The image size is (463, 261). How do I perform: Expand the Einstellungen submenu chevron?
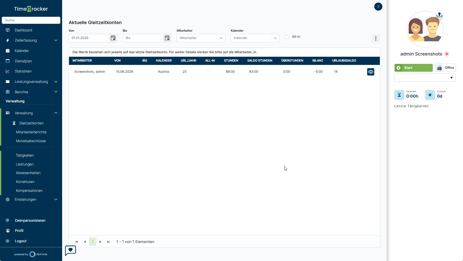pos(56,199)
